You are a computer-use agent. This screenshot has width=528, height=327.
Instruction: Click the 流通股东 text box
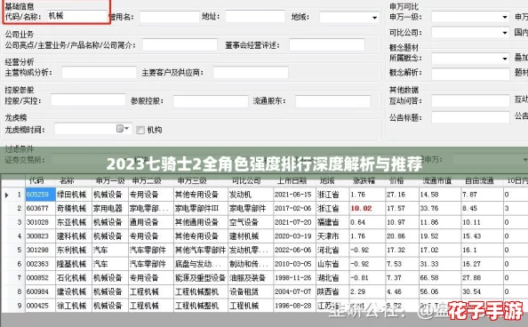332,101
